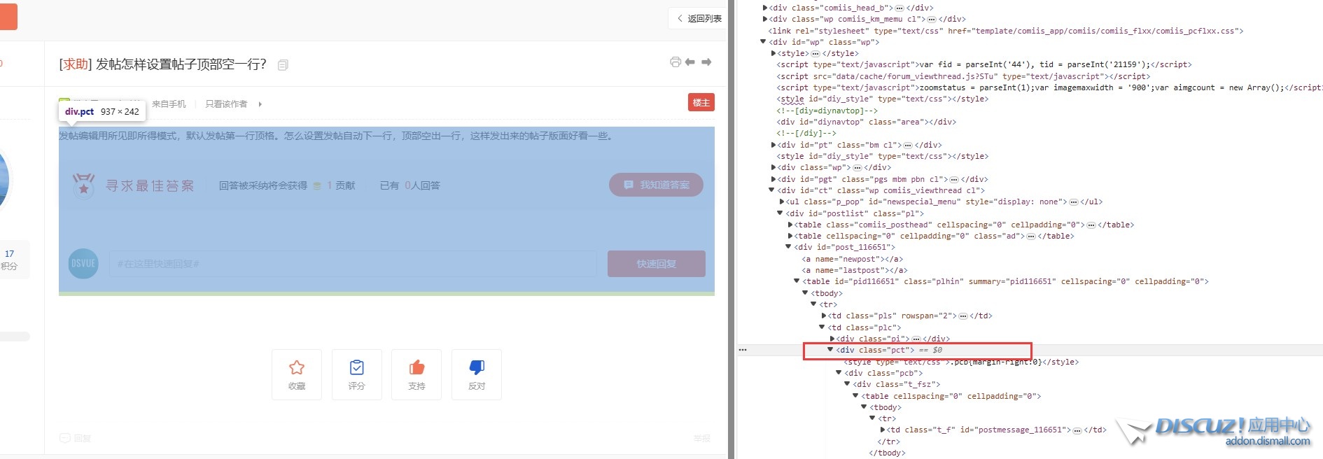Click the 快速回复 button
1323x459 pixels.
coord(657,264)
